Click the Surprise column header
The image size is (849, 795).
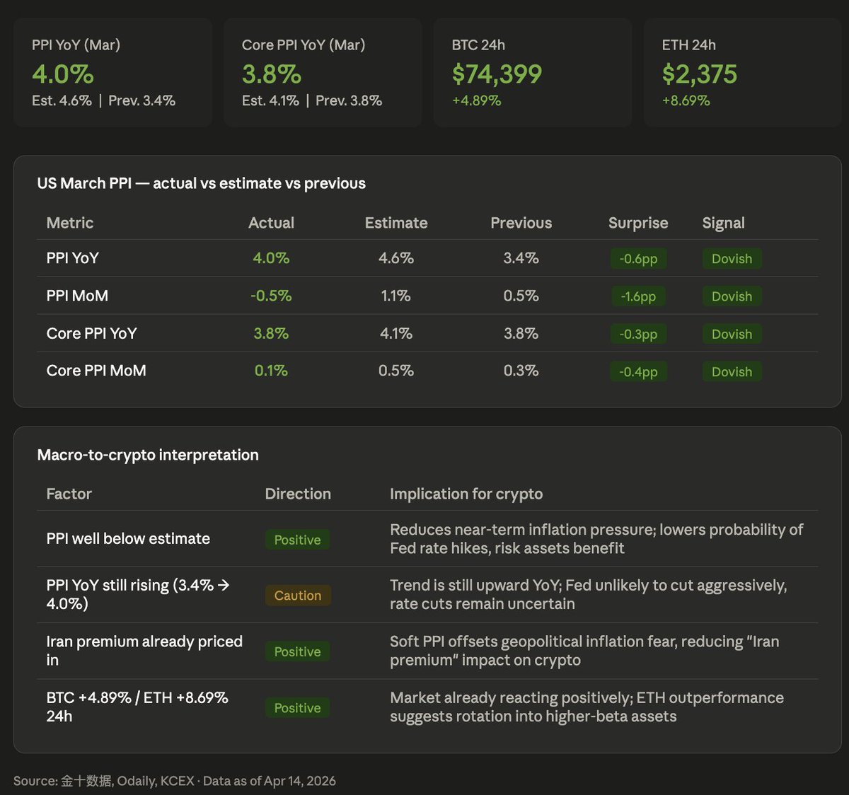pos(638,223)
